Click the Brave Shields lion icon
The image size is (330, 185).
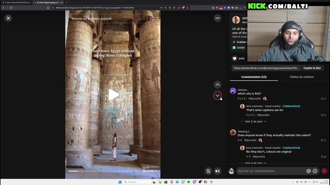(183, 8)
